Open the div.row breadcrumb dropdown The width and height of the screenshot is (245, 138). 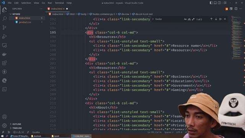(x=125, y=14)
